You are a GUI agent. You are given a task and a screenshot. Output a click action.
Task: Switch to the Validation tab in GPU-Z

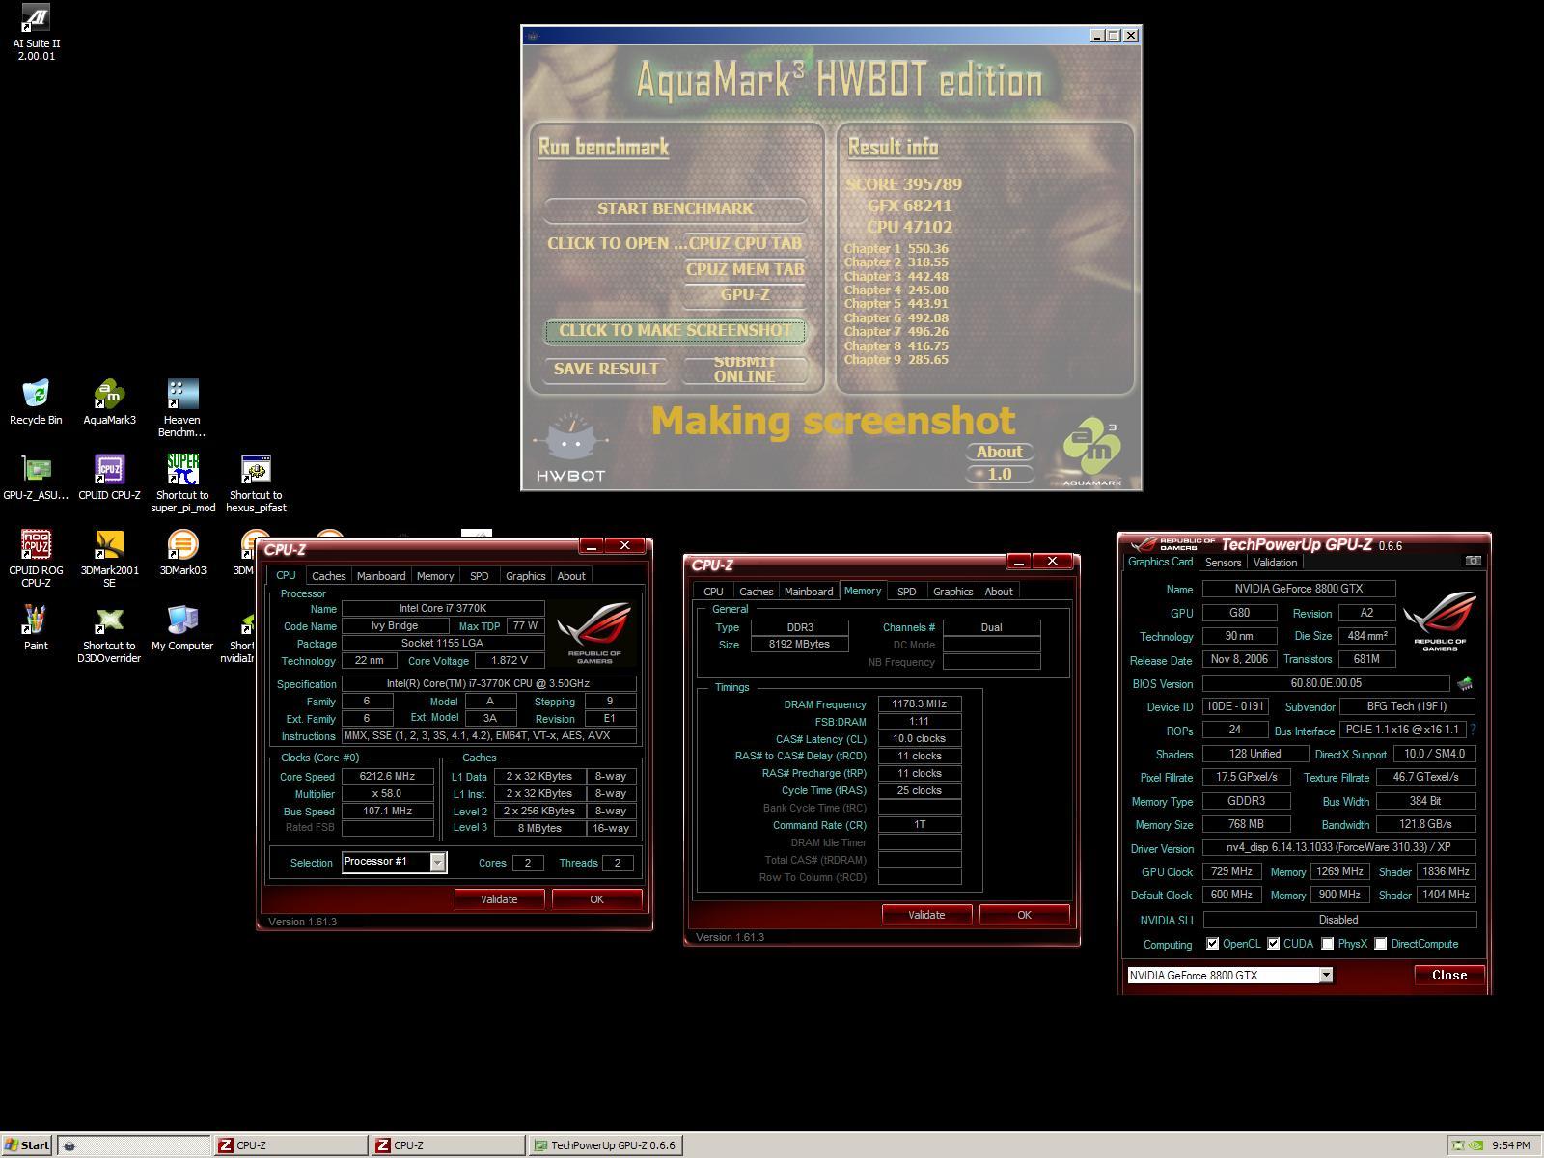[1275, 562]
